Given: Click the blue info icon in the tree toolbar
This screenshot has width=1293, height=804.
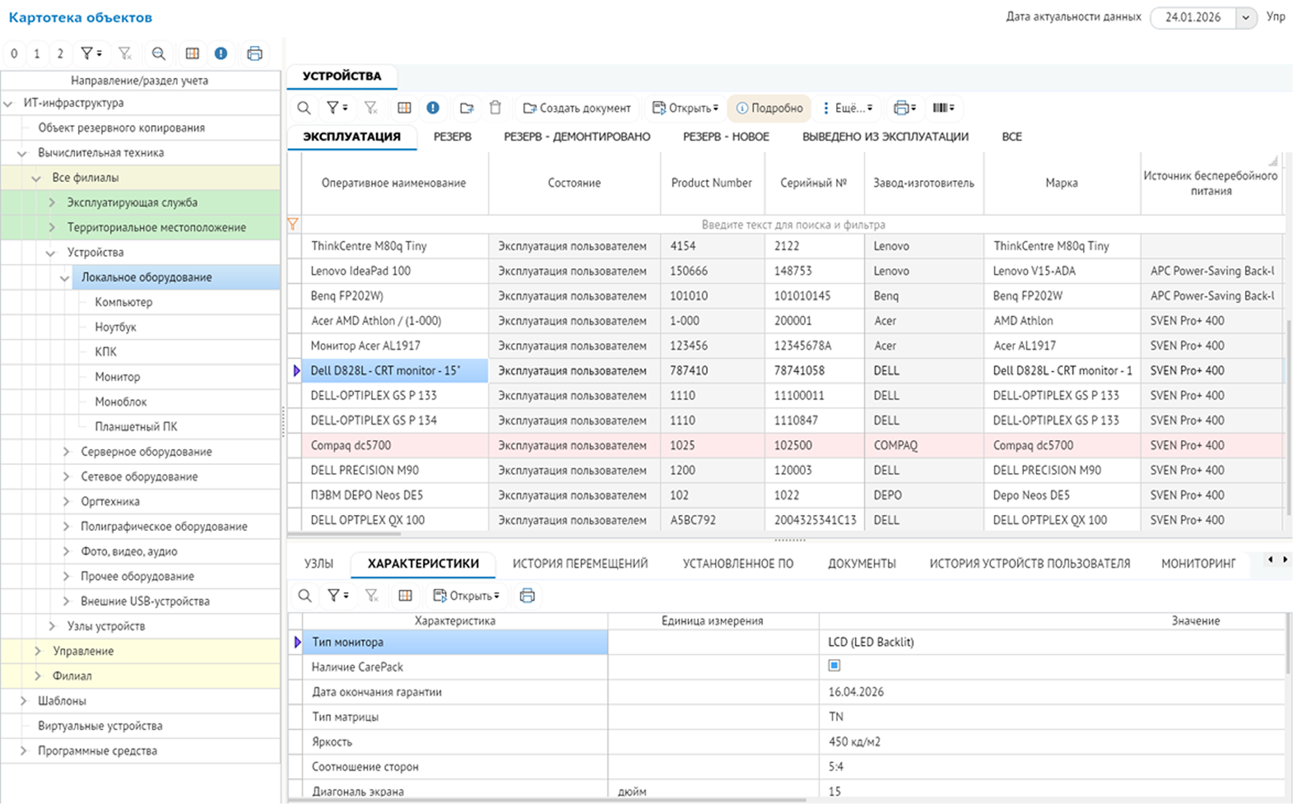Looking at the screenshot, I should coord(221,54).
